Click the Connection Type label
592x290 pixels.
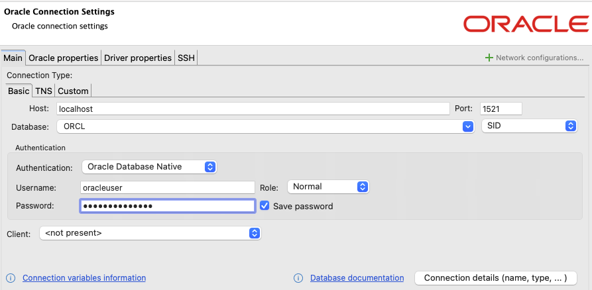39,75
